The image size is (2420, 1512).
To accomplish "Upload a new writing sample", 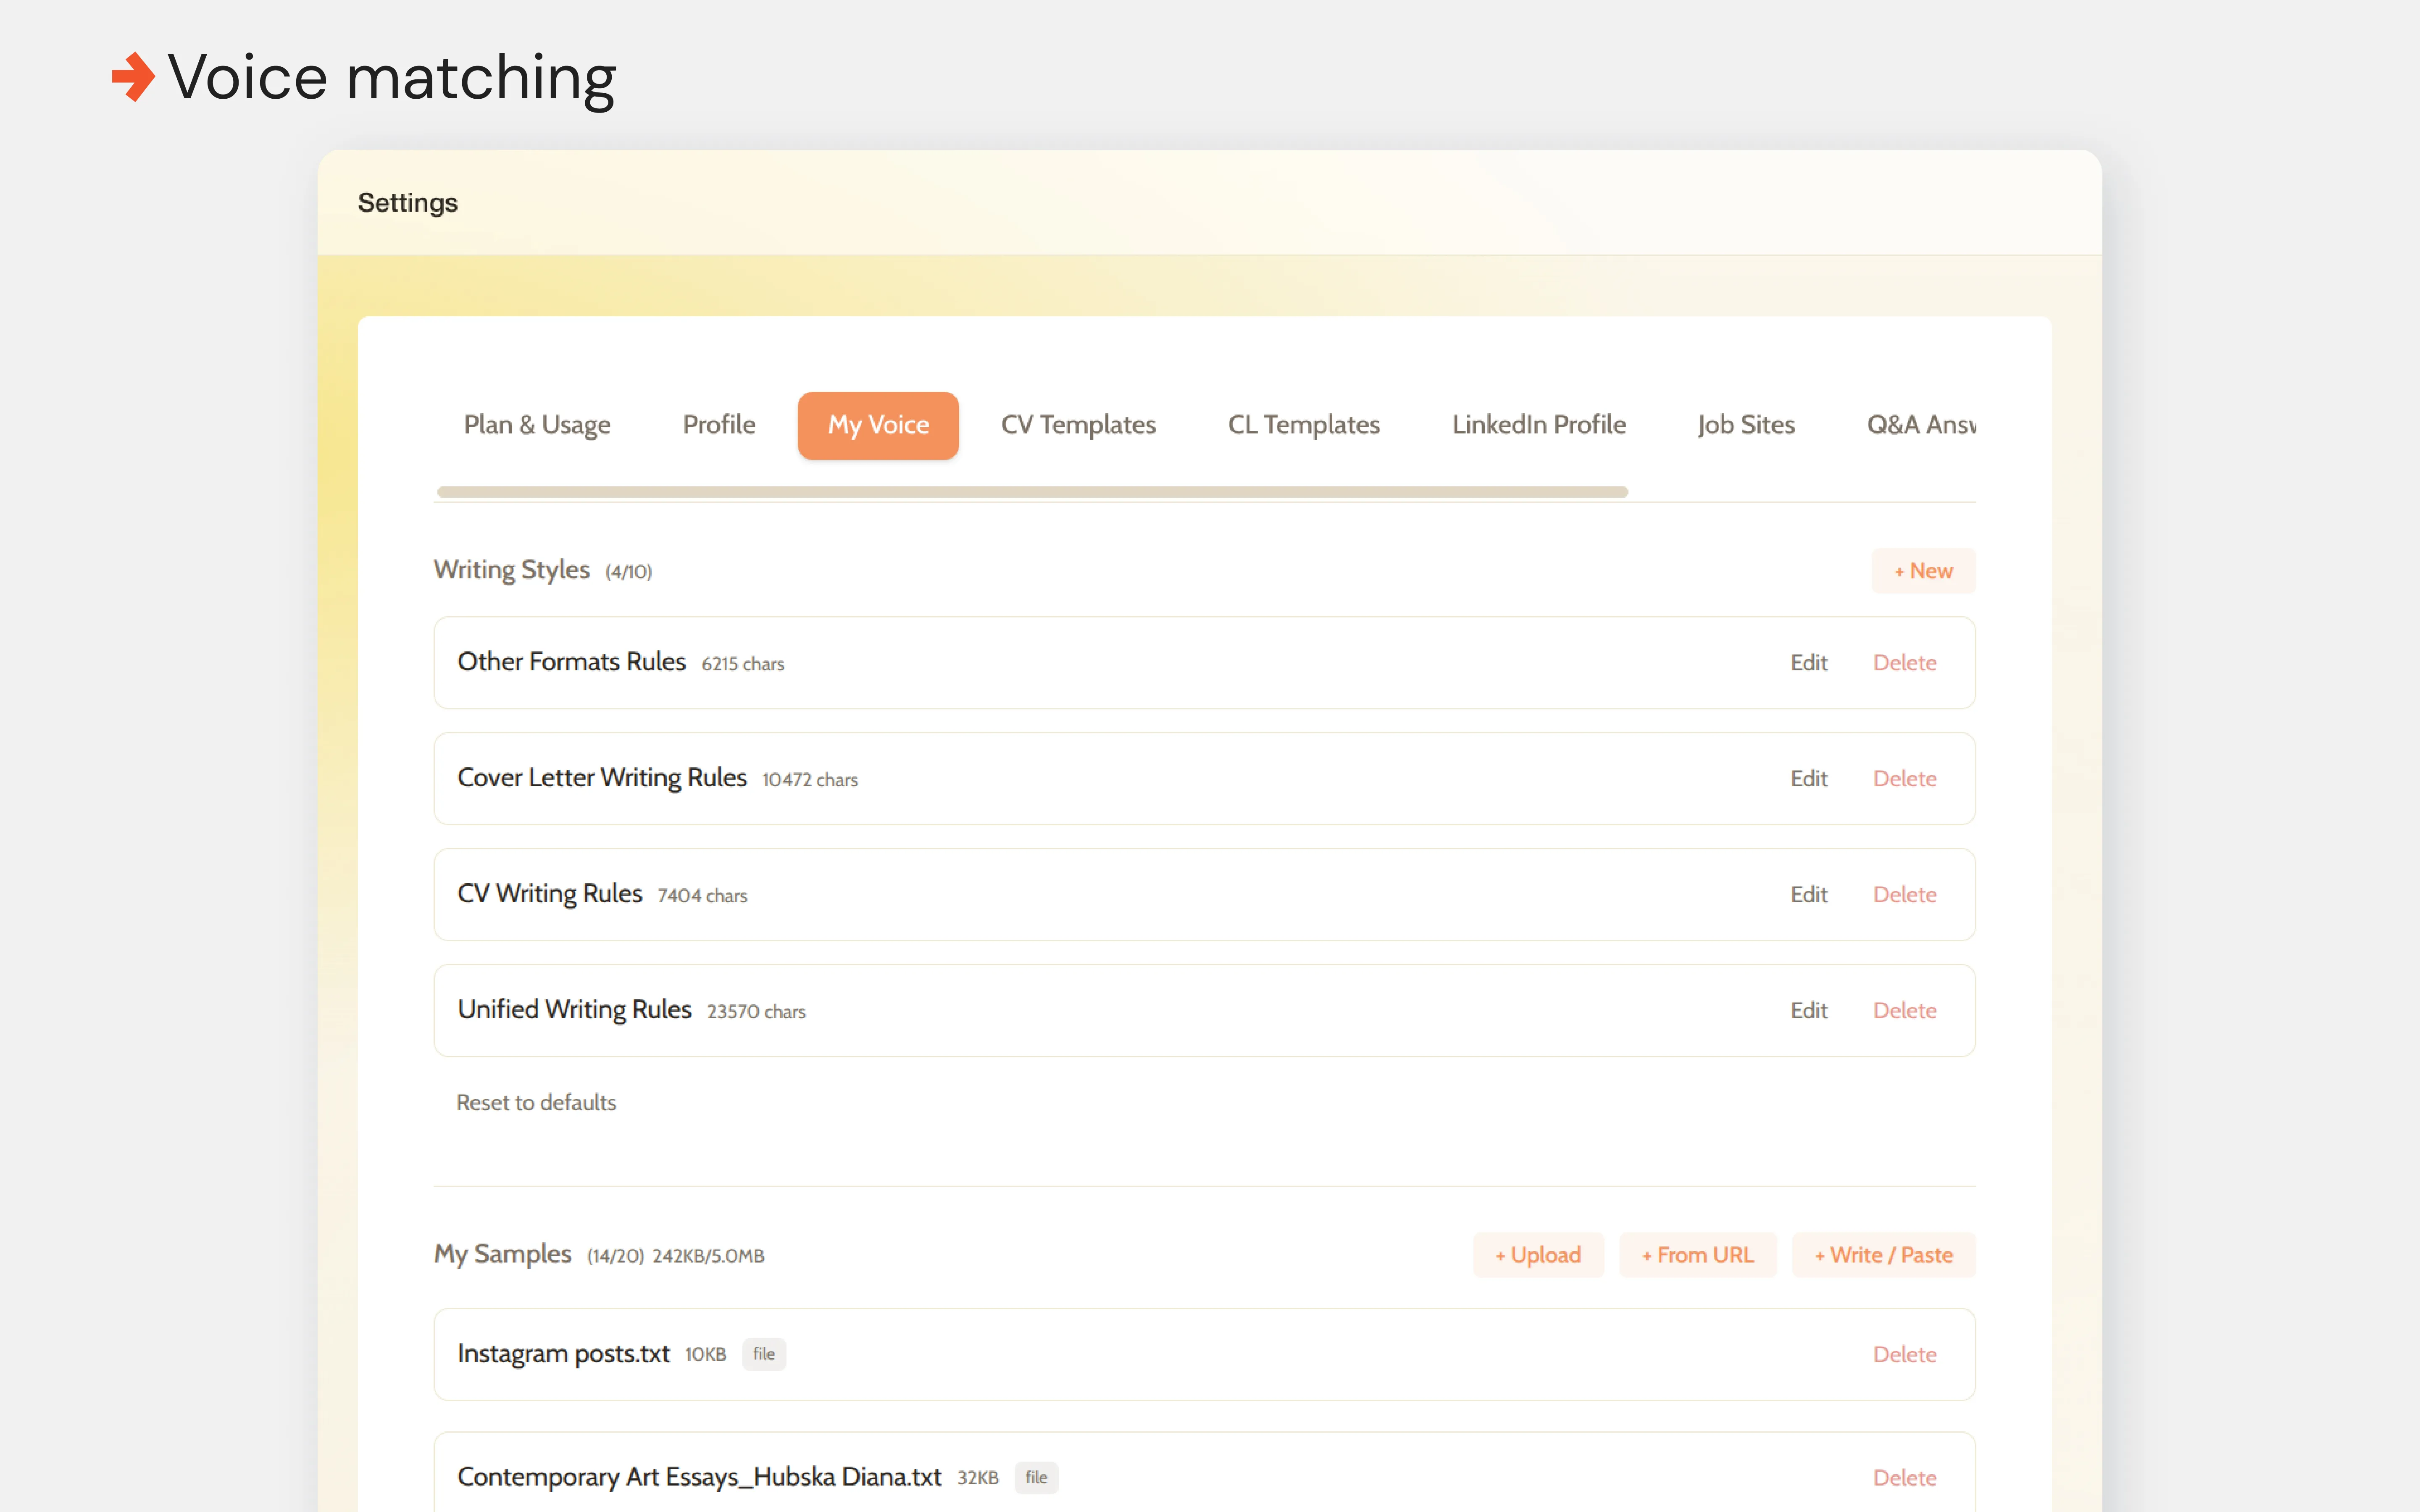I will coord(1538,1255).
